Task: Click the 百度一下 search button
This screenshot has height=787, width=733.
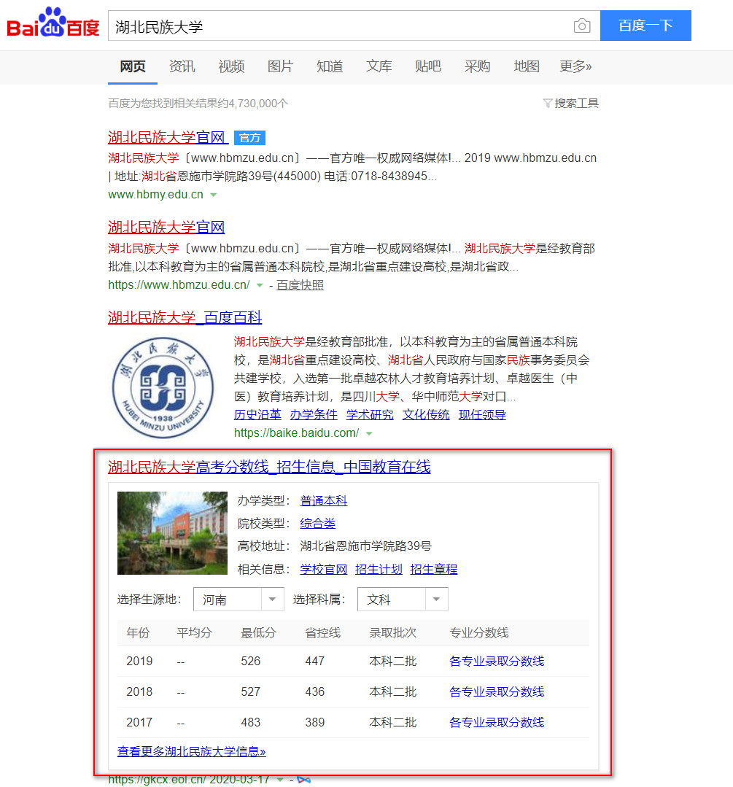Action: click(x=645, y=26)
